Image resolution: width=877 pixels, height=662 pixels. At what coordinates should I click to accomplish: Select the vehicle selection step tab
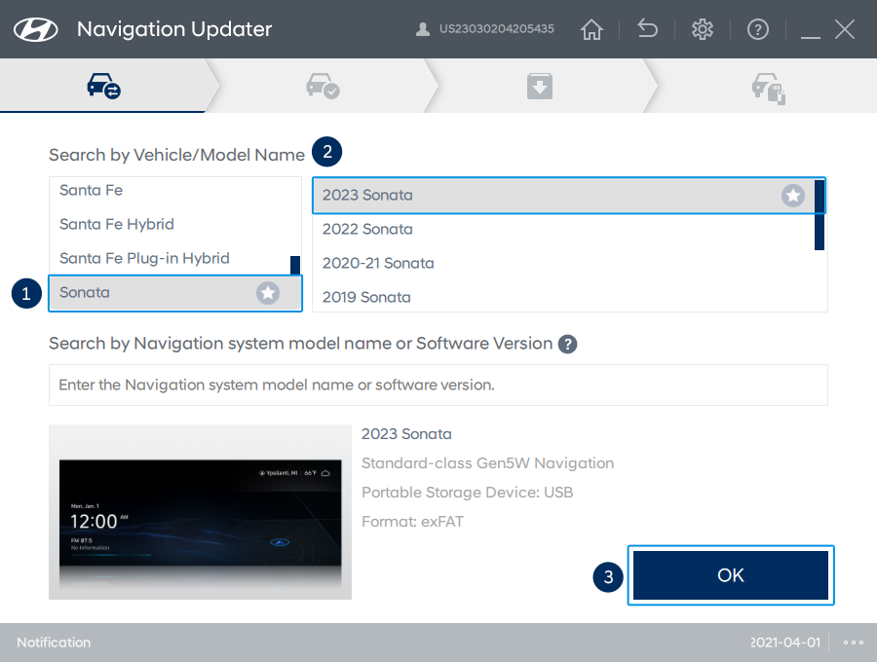click(103, 88)
